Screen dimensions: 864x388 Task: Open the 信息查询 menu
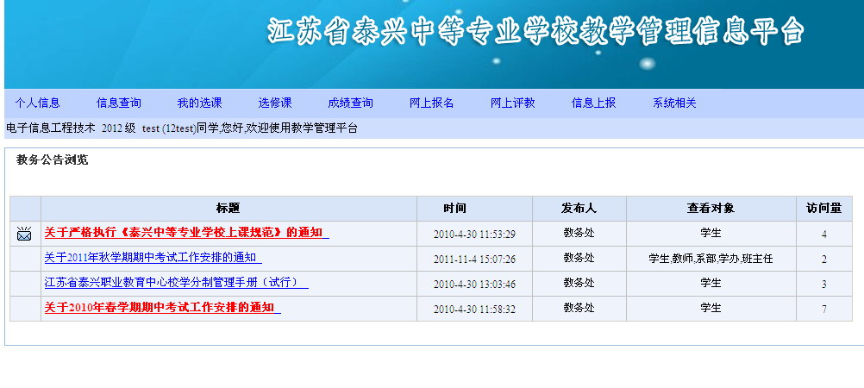pyautogui.click(x=119, y=103)
